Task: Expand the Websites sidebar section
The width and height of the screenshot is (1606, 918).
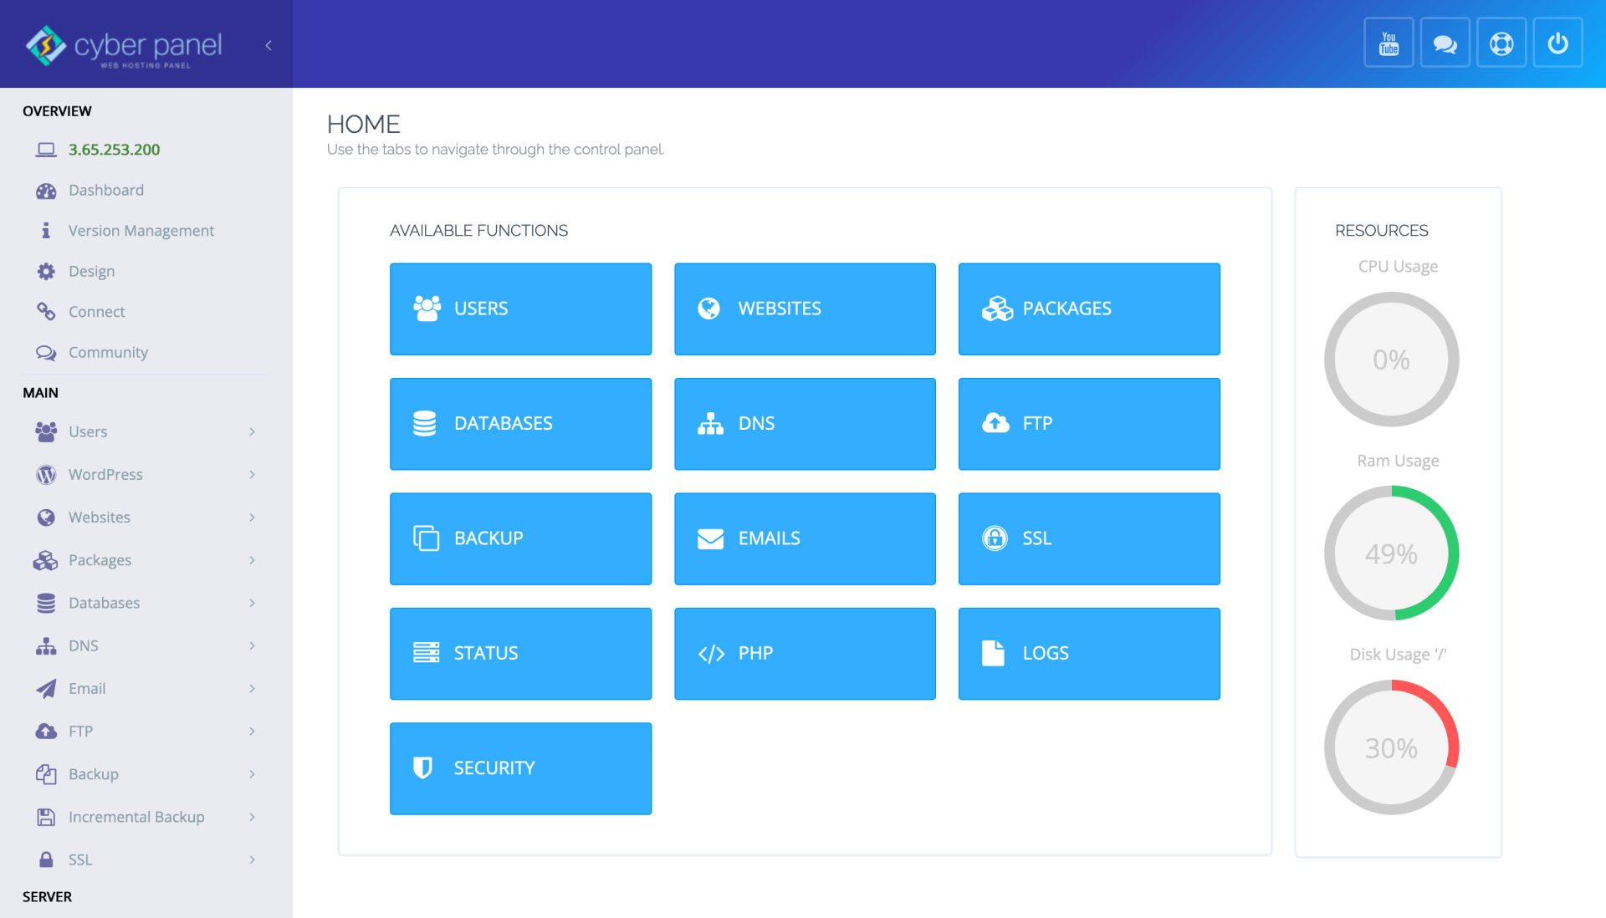Action: pos(143,516)
